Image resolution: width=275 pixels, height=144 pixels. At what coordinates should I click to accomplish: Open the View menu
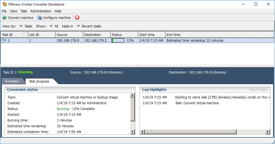[13, 11]
